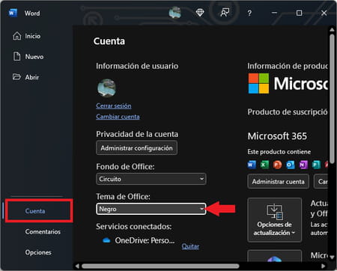
Task: Click the question mark help icon
Action: pyautogui.click(x=249, y=13)
